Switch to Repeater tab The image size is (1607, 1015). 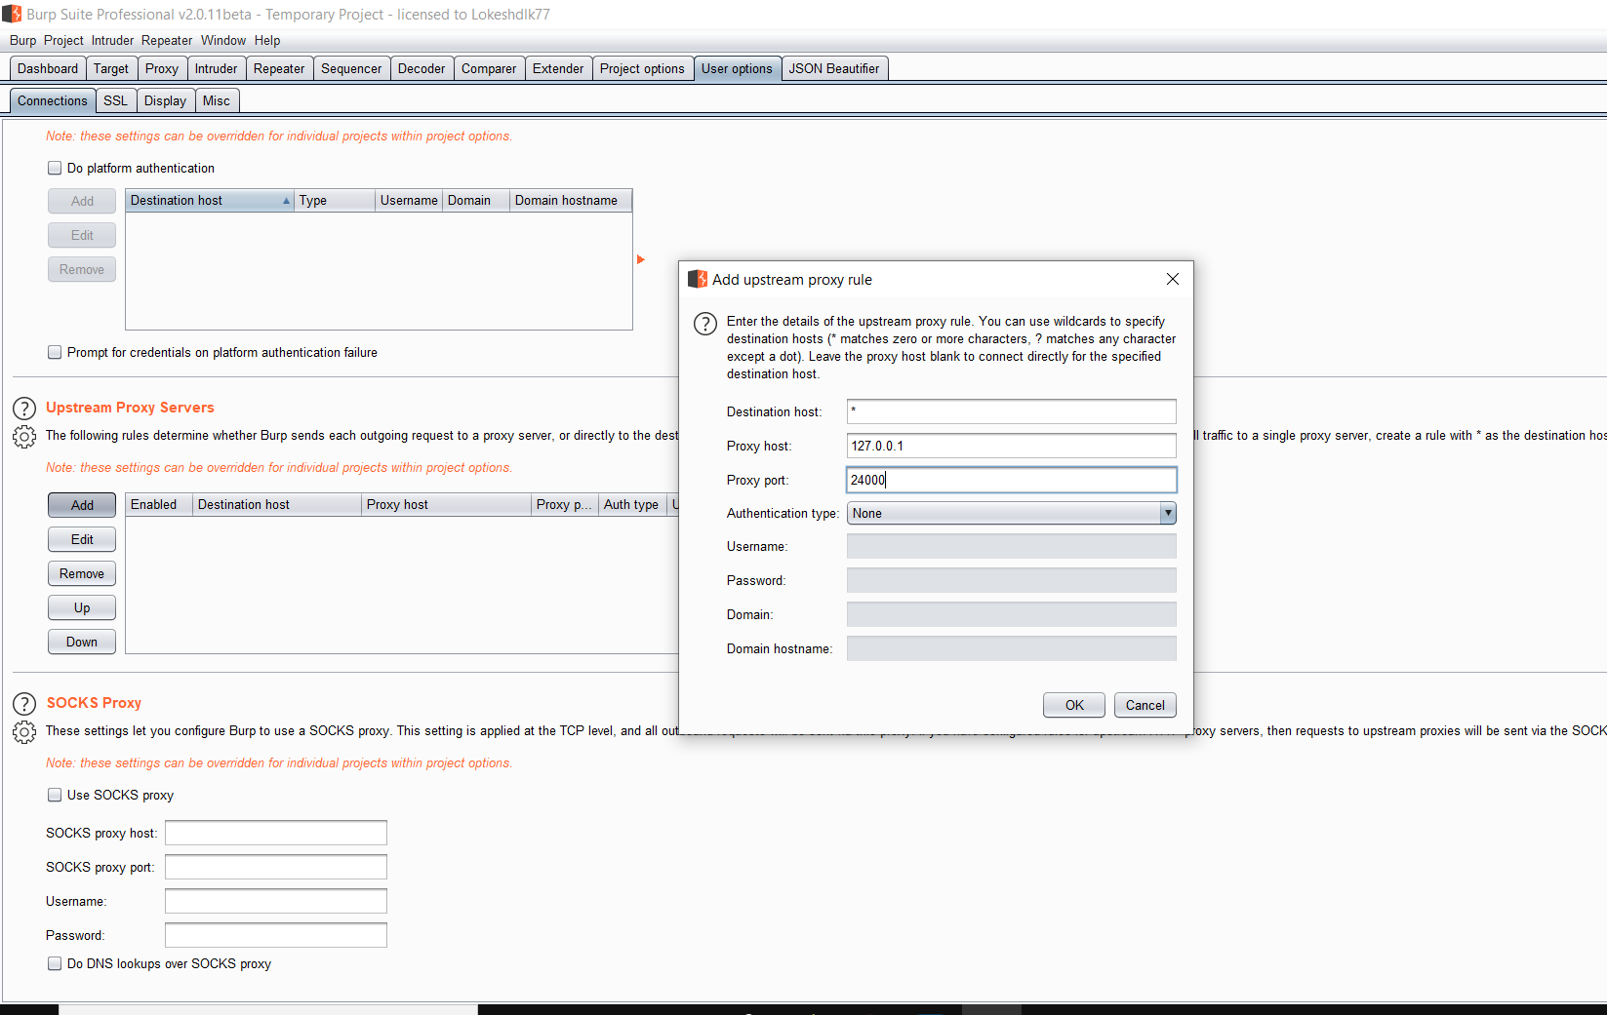coord(279,68)
